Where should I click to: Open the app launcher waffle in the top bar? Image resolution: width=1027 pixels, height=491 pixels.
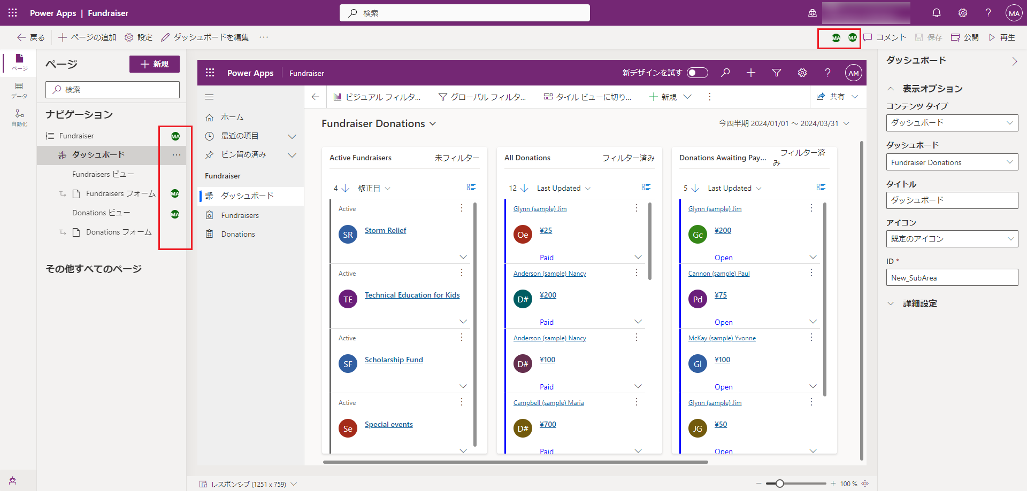click(x=13, y=13)
